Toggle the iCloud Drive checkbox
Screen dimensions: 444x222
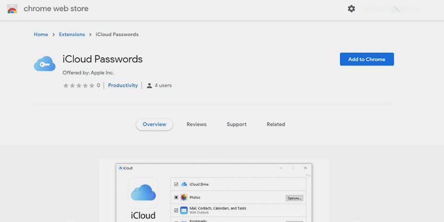[176, 184]
